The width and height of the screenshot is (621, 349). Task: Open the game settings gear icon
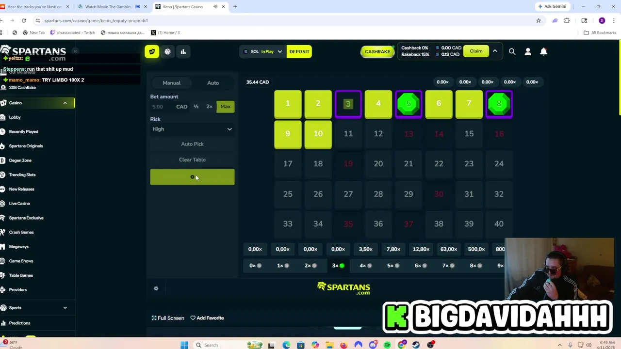click(x=156, y=288)
